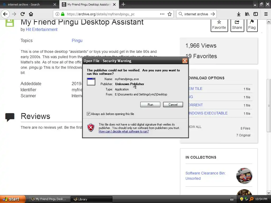Image resolution: width=271 pixels, height=203 pixels.
Task: Click SHOW ALL download files
Action: click(x=195, y=127)
